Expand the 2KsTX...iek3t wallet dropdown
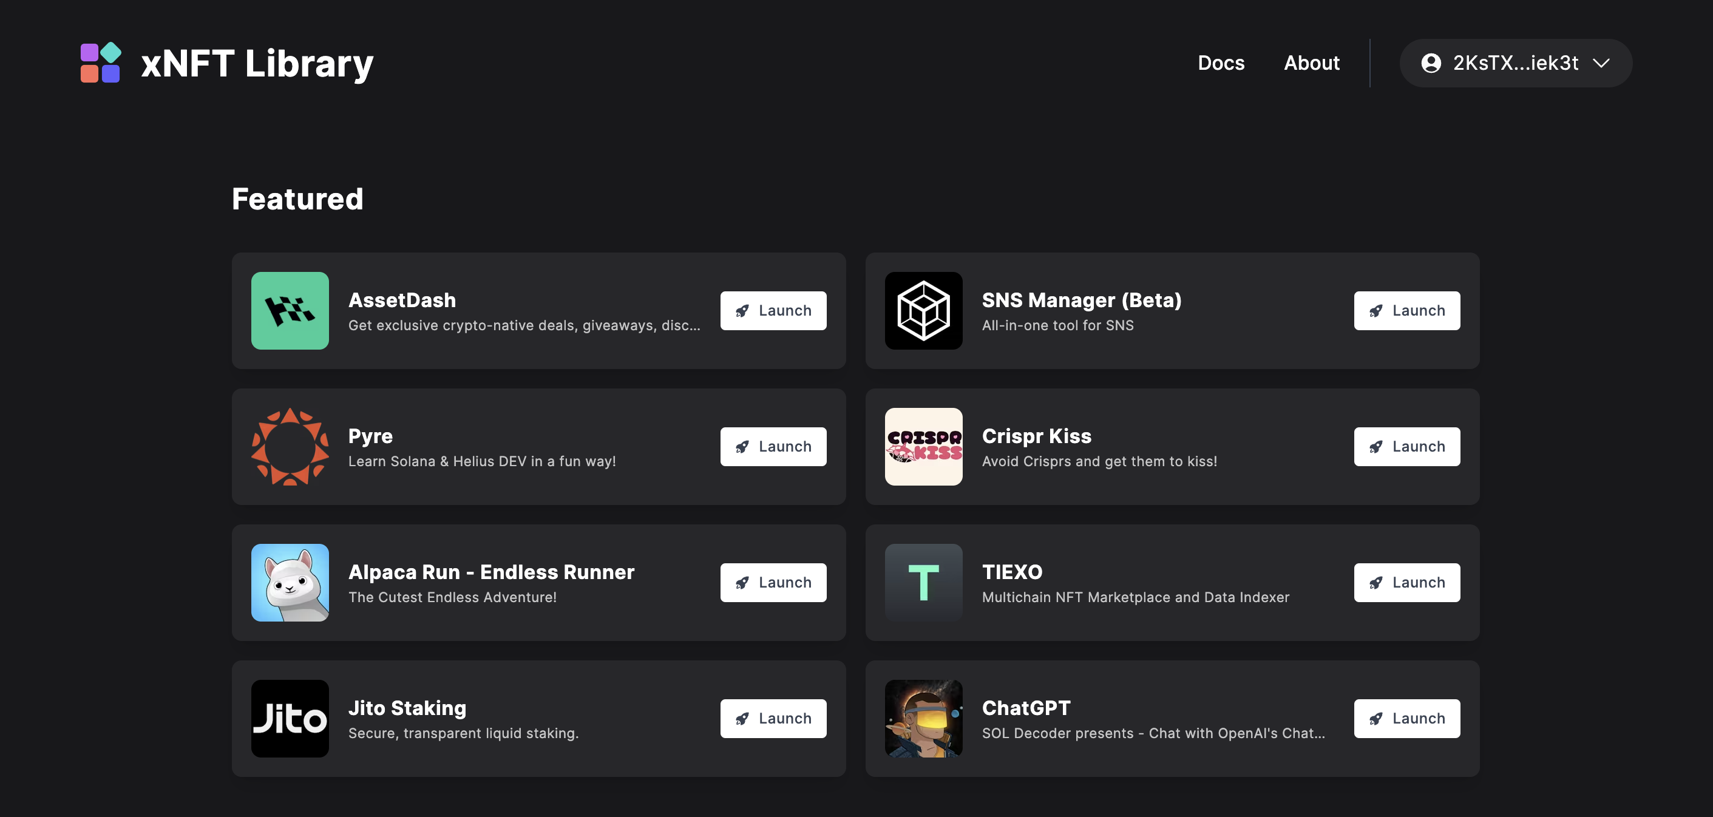This screenshot has width=1713, height=817. point(1515,63)
